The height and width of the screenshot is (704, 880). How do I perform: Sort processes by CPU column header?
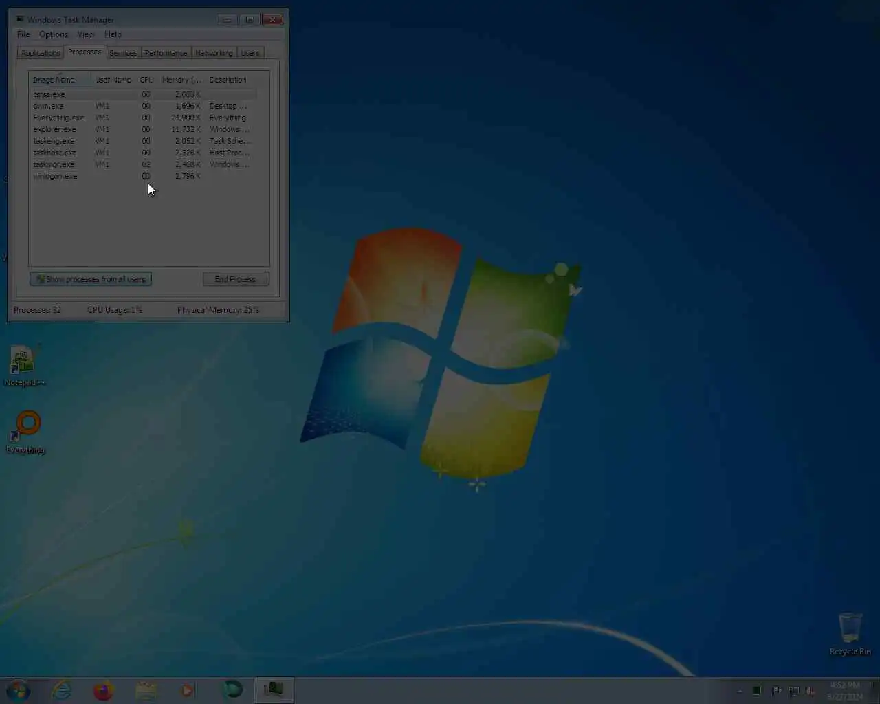(x=146, y=80)
